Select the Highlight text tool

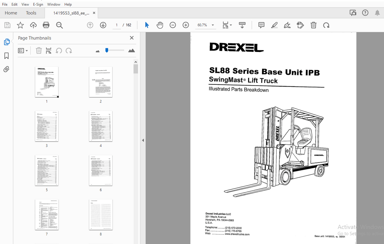pyautogui.click(x=274, y=25)
